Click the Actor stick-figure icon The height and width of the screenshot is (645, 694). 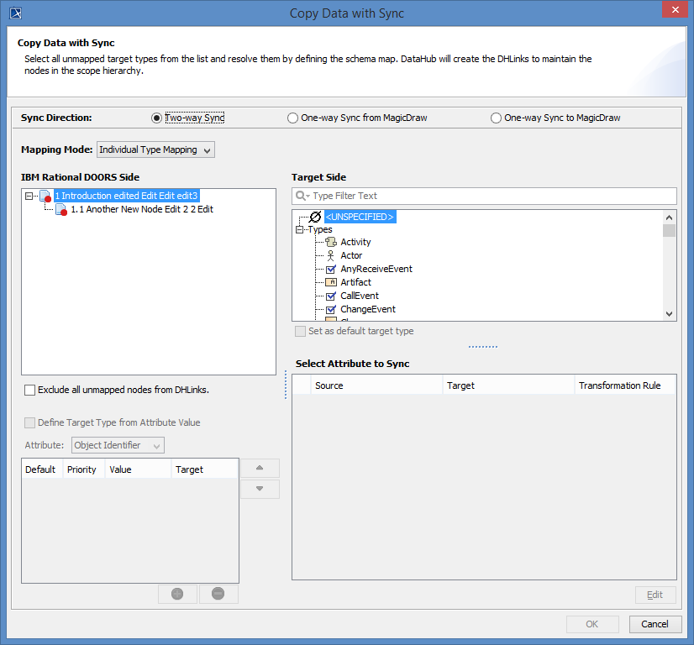(x=331, y=255)
